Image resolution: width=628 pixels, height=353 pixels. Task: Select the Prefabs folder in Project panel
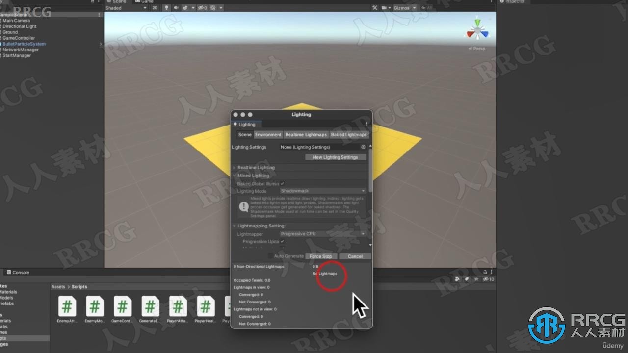tap(7, 304)
